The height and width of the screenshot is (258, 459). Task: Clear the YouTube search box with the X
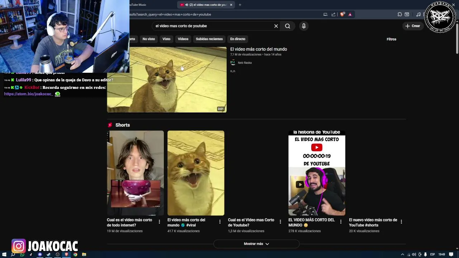(x=276, y=26)
